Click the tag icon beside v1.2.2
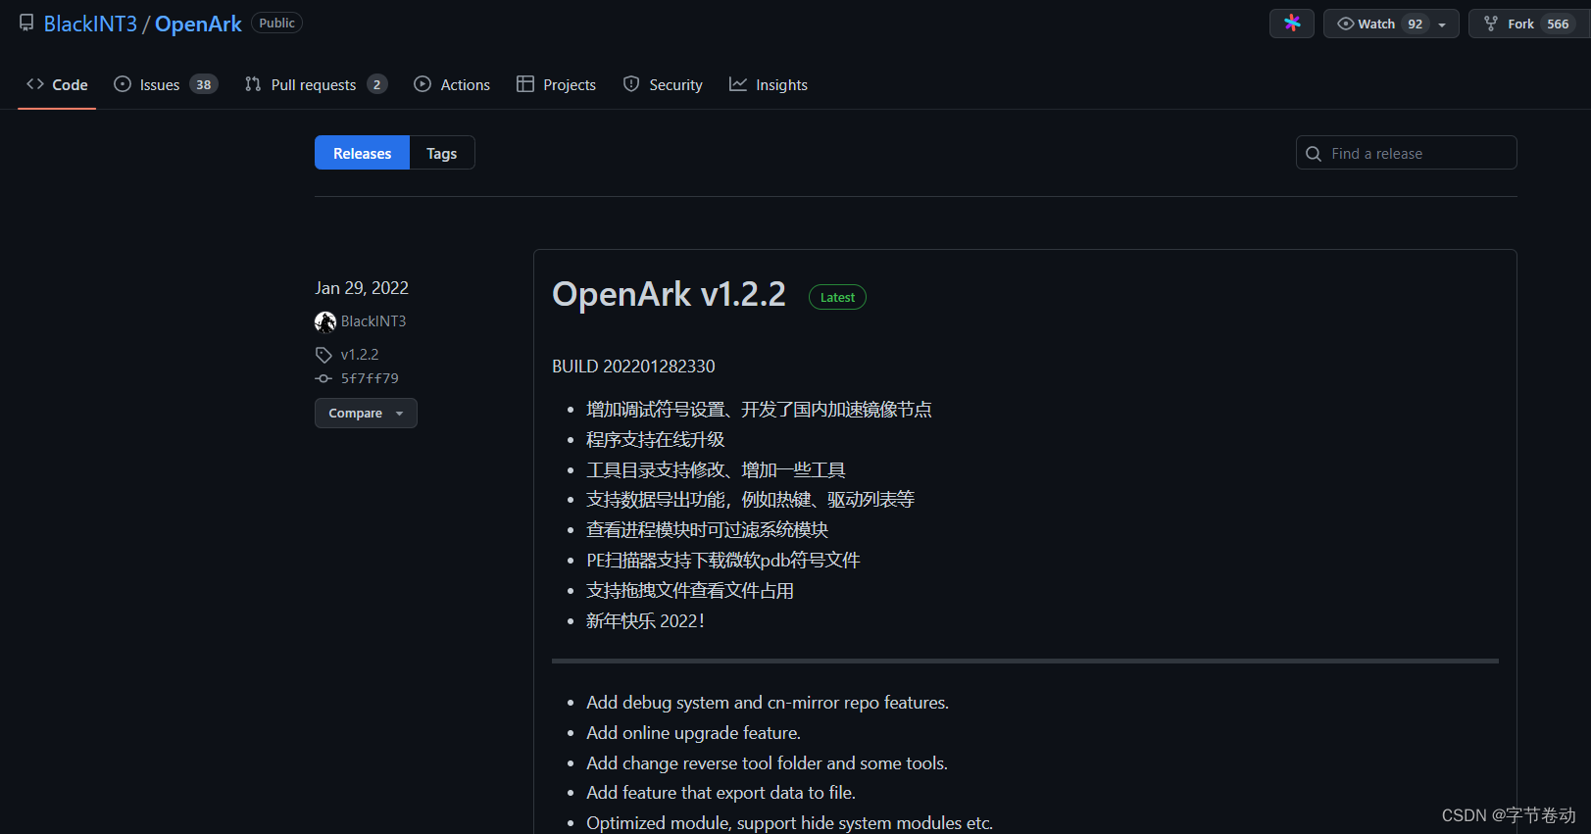 pos(323,355)
